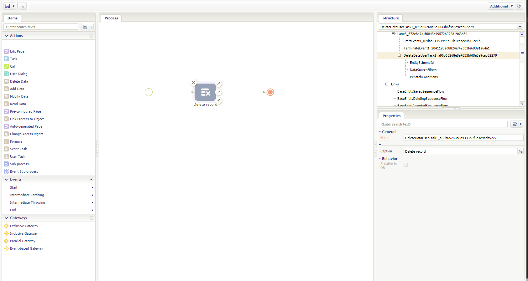Select the Event Sub-process icon
Screen dimensions: 528x281
click(6, 171)
